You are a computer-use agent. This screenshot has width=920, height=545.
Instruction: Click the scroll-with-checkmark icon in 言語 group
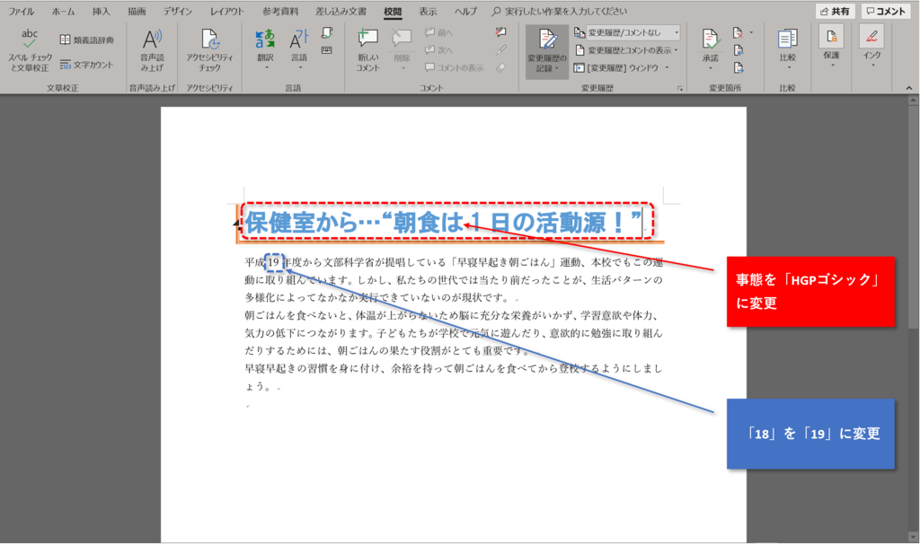(327, 33)
